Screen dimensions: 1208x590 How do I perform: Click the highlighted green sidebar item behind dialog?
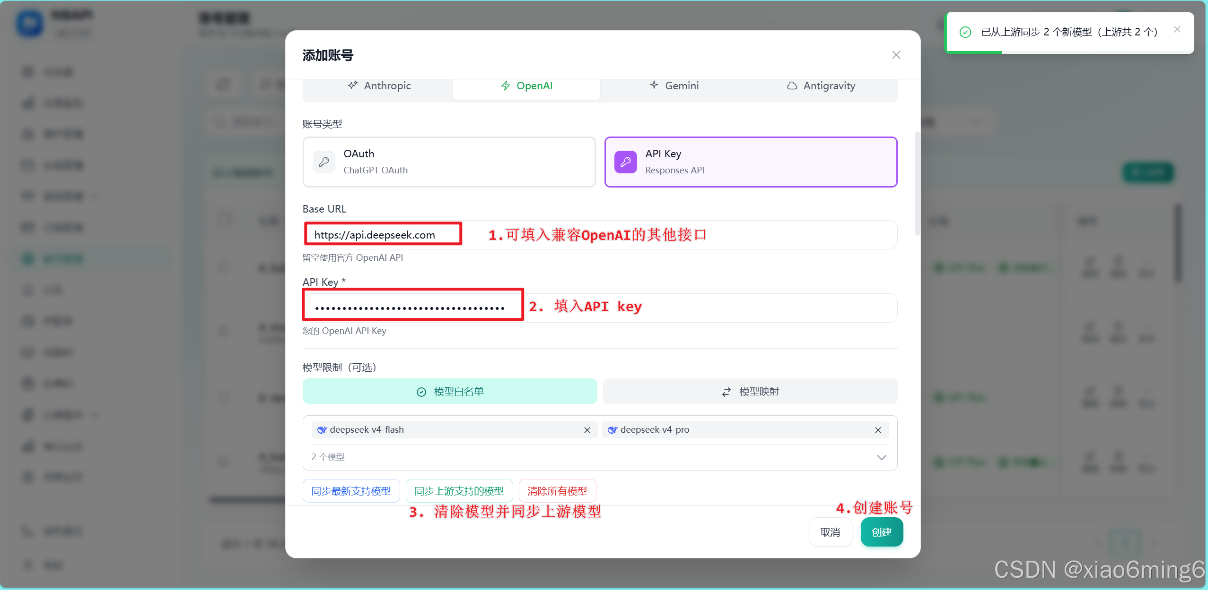tap(91, 259)
